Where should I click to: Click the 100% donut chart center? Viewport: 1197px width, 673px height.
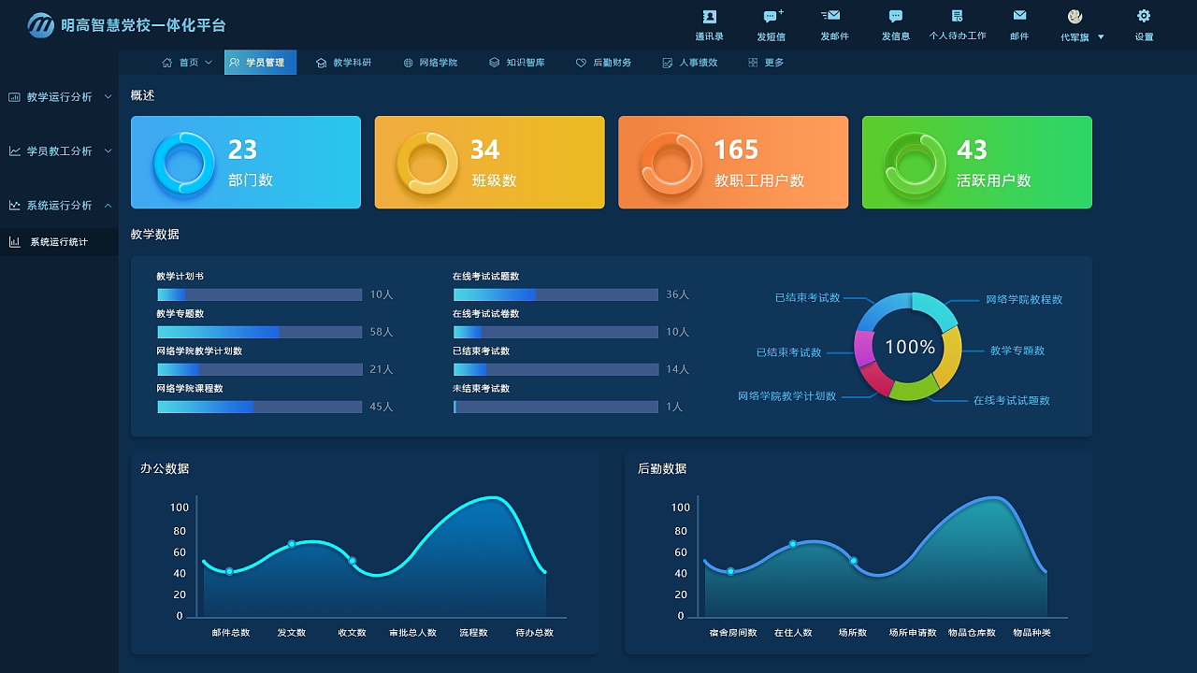pos(909,347)
